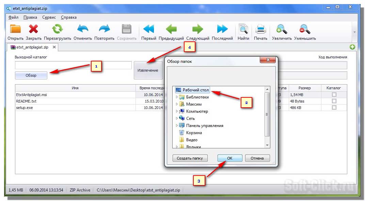Zoom in using the magnifier plus icon
Image resolution: width=365 pixels, height=201 pixels.
282,29
